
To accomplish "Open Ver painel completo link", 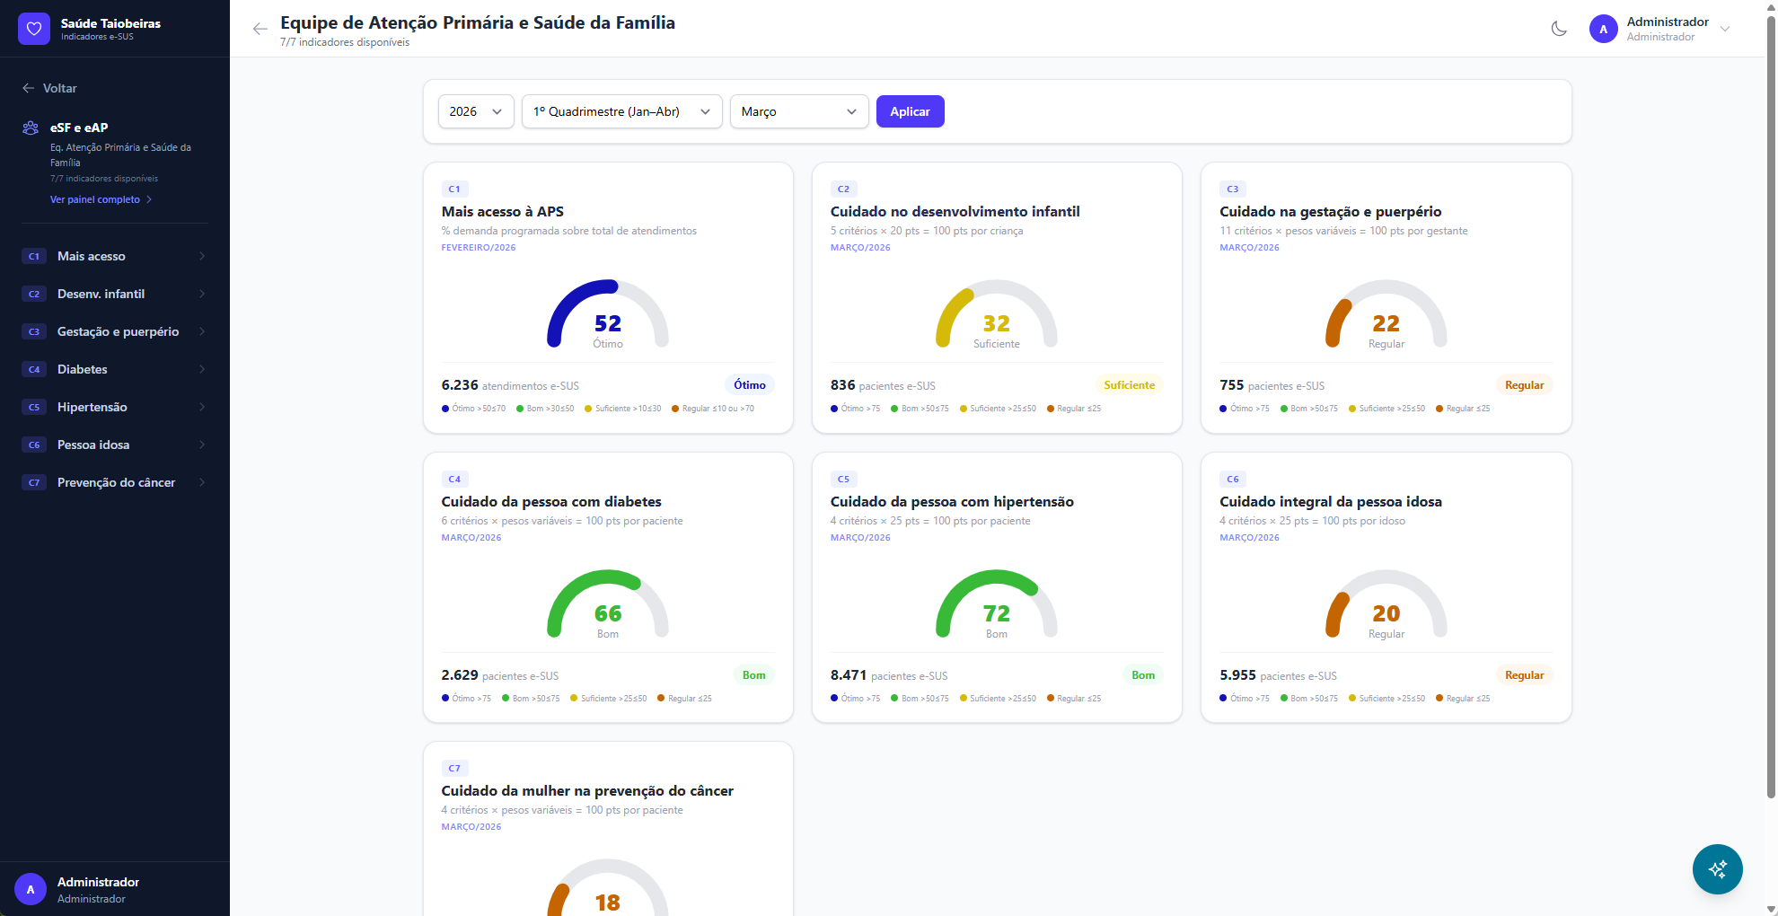I will tap(95, 198).
